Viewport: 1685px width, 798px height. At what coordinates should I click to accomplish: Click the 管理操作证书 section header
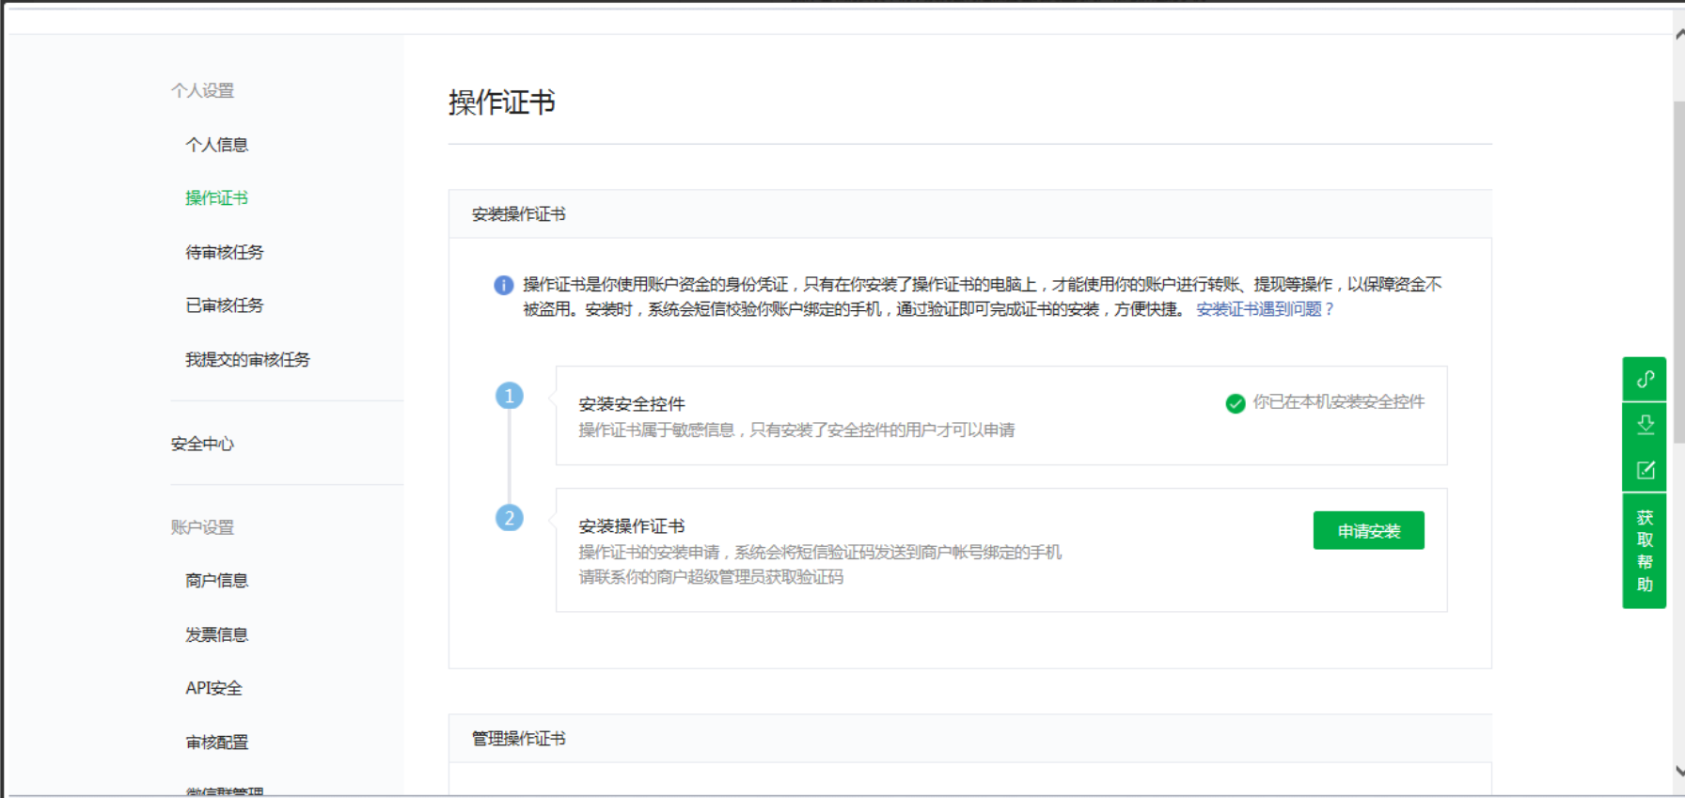point(519,739)
